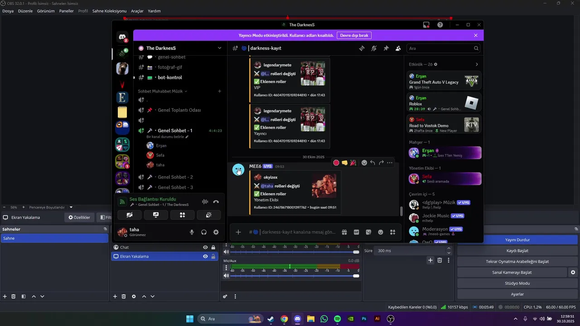580x326 pixels.
Task: Open notification settings in darkness-kayıt header
Action: 374,48
